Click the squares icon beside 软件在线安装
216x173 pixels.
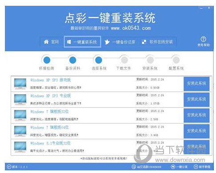click(x=144, y=42)
